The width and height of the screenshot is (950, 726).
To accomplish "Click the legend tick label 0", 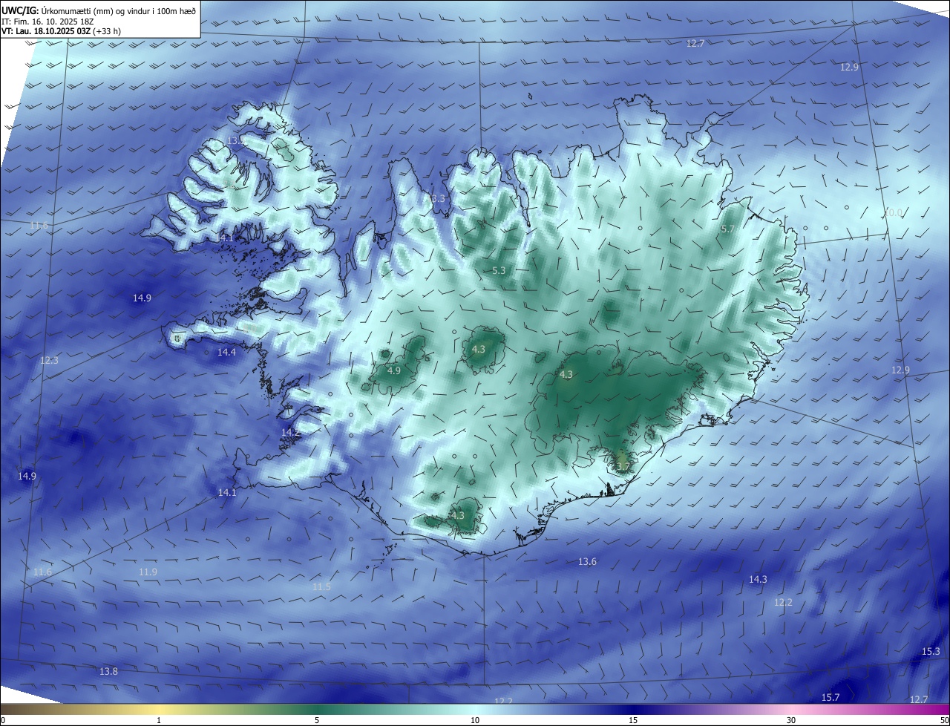I will (x=3, y=720).
